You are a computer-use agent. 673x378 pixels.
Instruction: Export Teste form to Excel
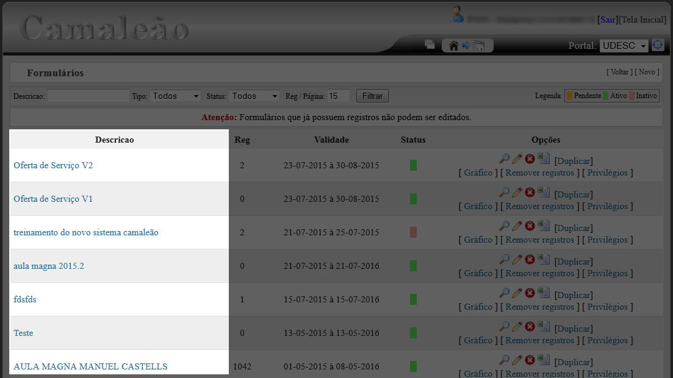pos(544,326)
